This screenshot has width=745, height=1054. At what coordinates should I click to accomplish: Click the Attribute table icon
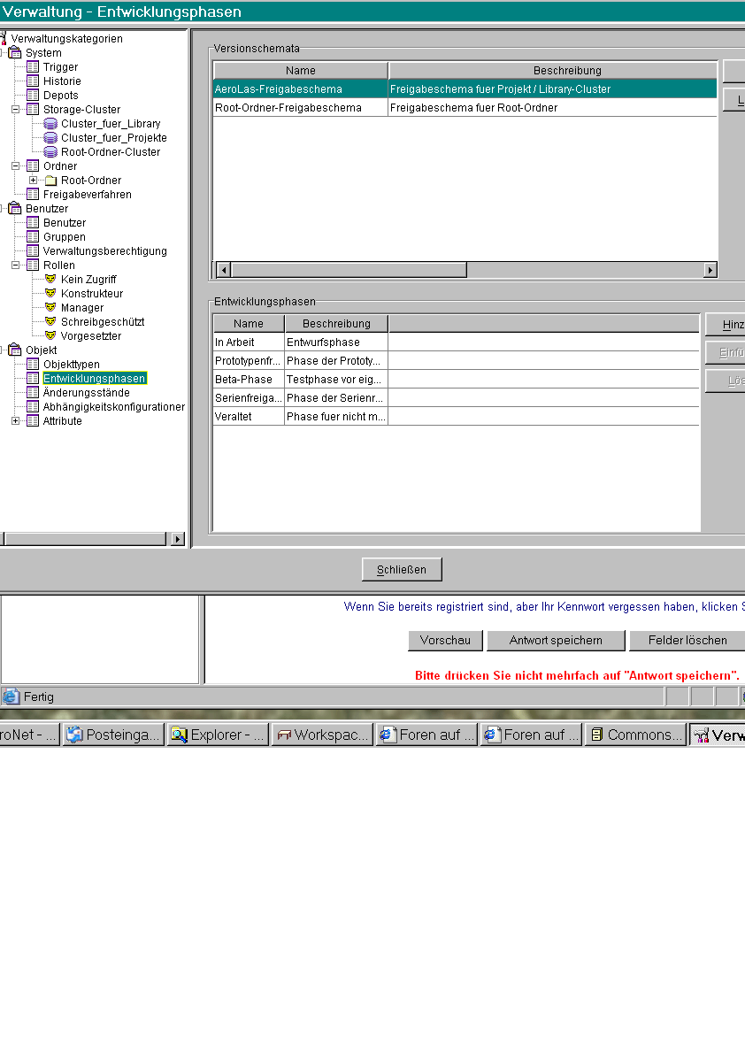click(x=32, y=420)
